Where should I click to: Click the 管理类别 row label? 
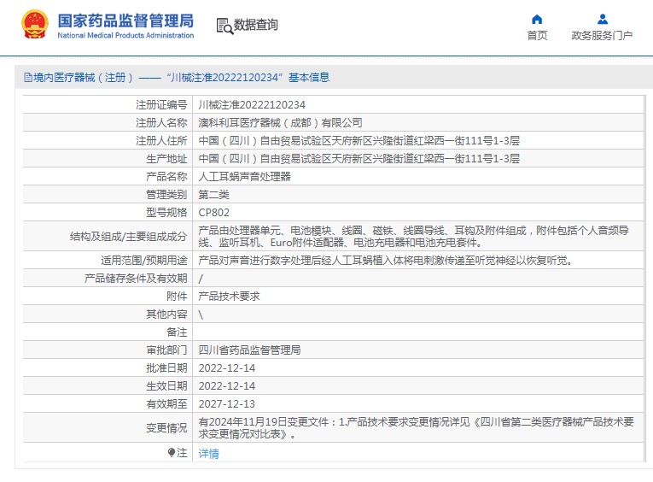pyautogui.click(x=166, y=194)
